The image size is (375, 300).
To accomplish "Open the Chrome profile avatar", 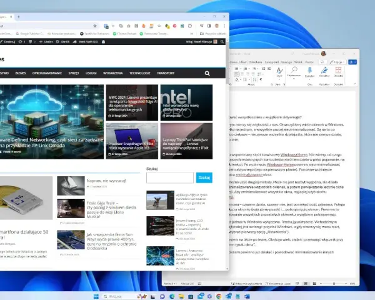I will (217, 26).
